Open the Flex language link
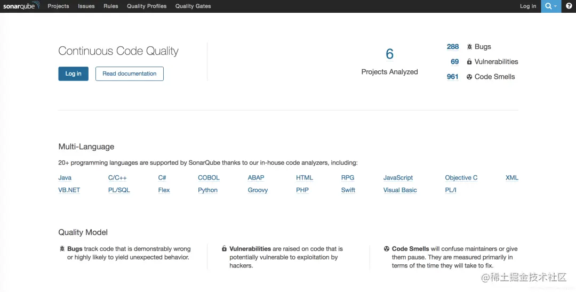 pos(164,190)
